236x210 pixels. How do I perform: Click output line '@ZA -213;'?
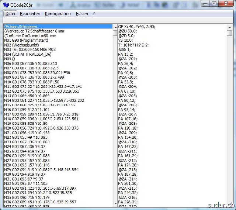(x=128, y=170)
